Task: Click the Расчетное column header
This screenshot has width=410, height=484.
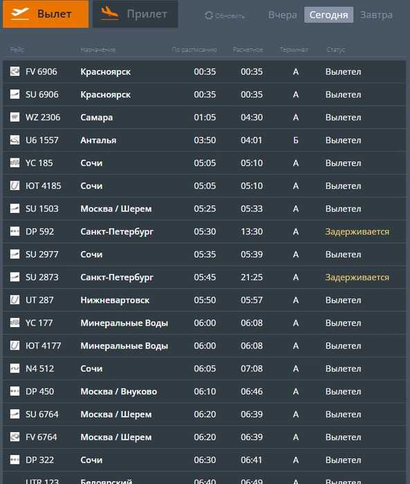Action: click(x=248, y=50)
